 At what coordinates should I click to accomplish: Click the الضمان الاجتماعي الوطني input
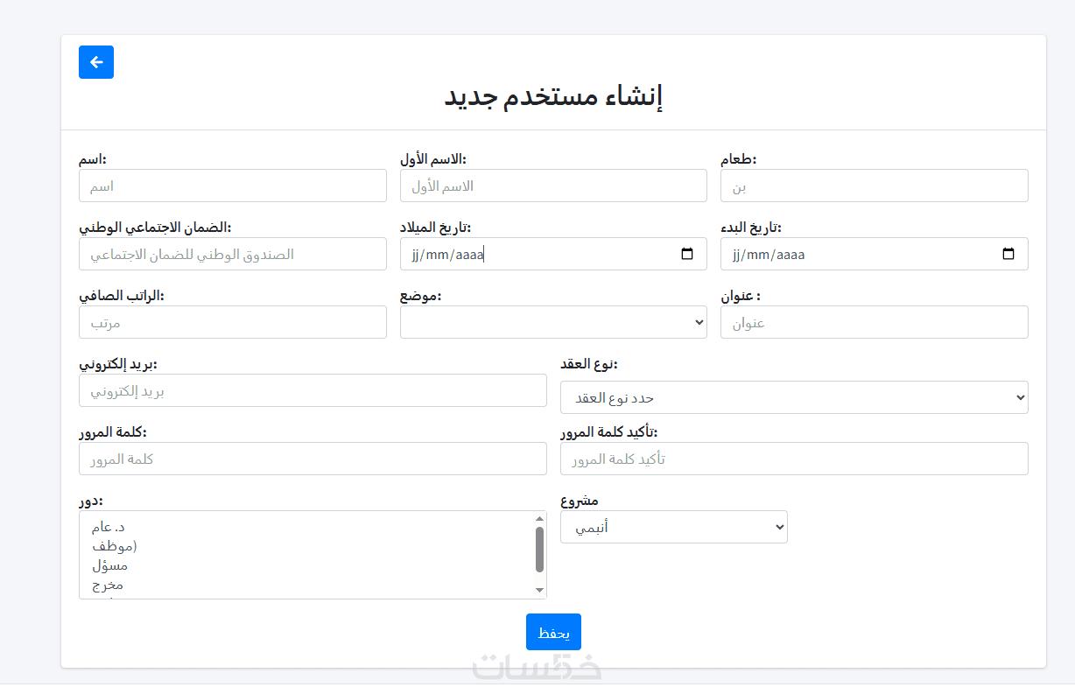[x=233, y=255]
